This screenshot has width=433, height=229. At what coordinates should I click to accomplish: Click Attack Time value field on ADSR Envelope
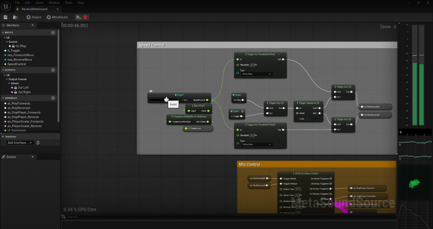coord(298,189)
